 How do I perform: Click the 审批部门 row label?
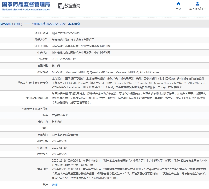42,135
